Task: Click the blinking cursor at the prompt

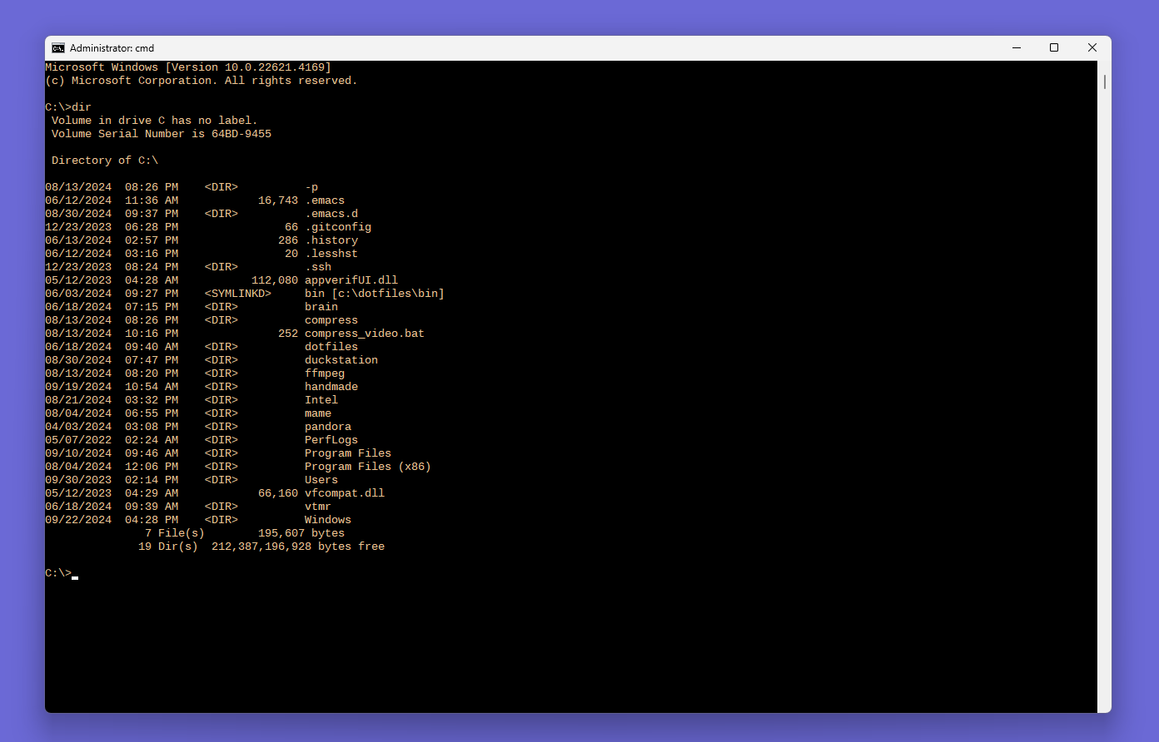Action: (x=75, y=576)
